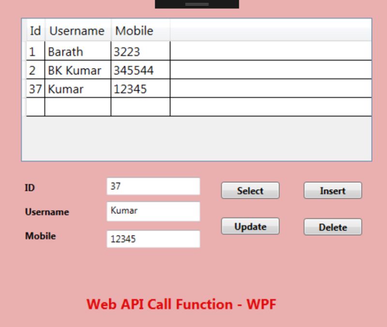
Task: Click inside the Username text field
Action: [153, 211]
